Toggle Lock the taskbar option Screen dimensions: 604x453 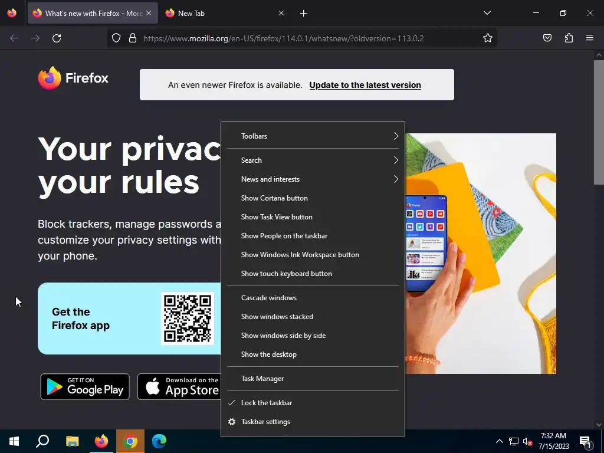[313, 403]
